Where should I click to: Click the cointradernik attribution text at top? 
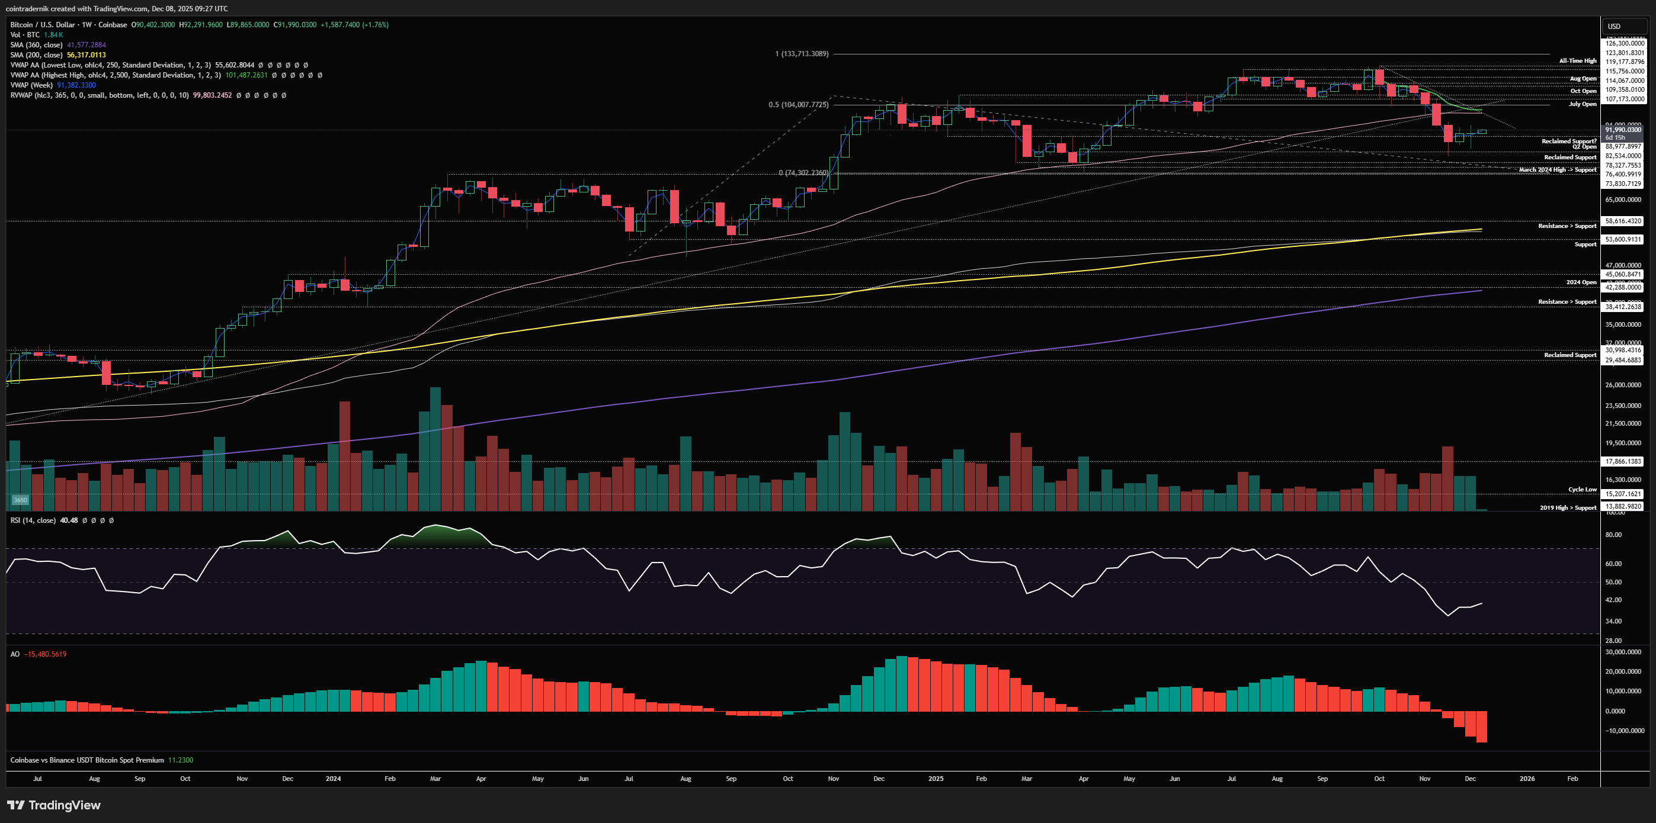coord(116,8)
